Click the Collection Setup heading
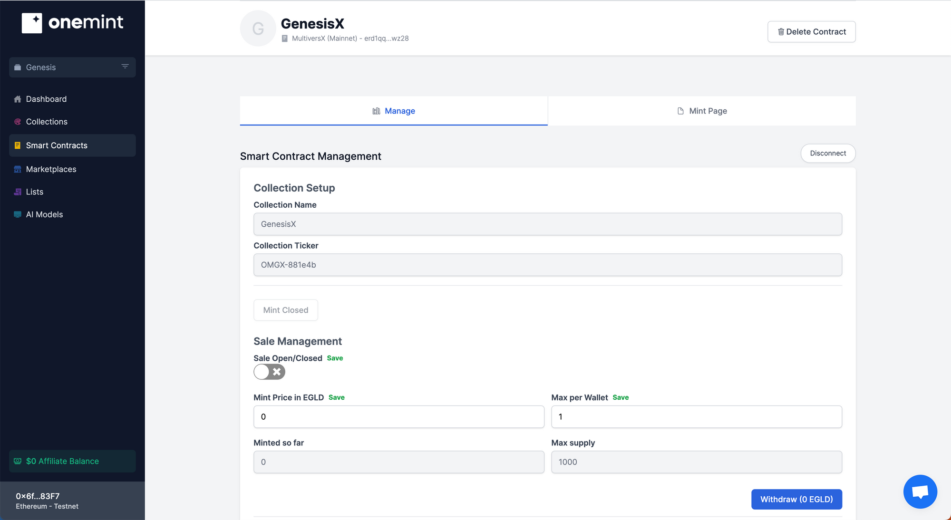This screenshot has width=951, height=520. tap(294, 188)
